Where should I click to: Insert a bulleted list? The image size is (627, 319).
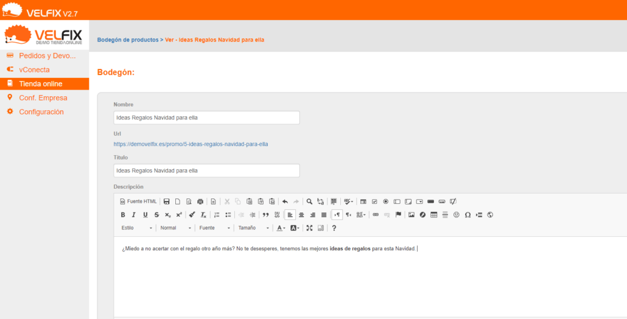point(228,215)
